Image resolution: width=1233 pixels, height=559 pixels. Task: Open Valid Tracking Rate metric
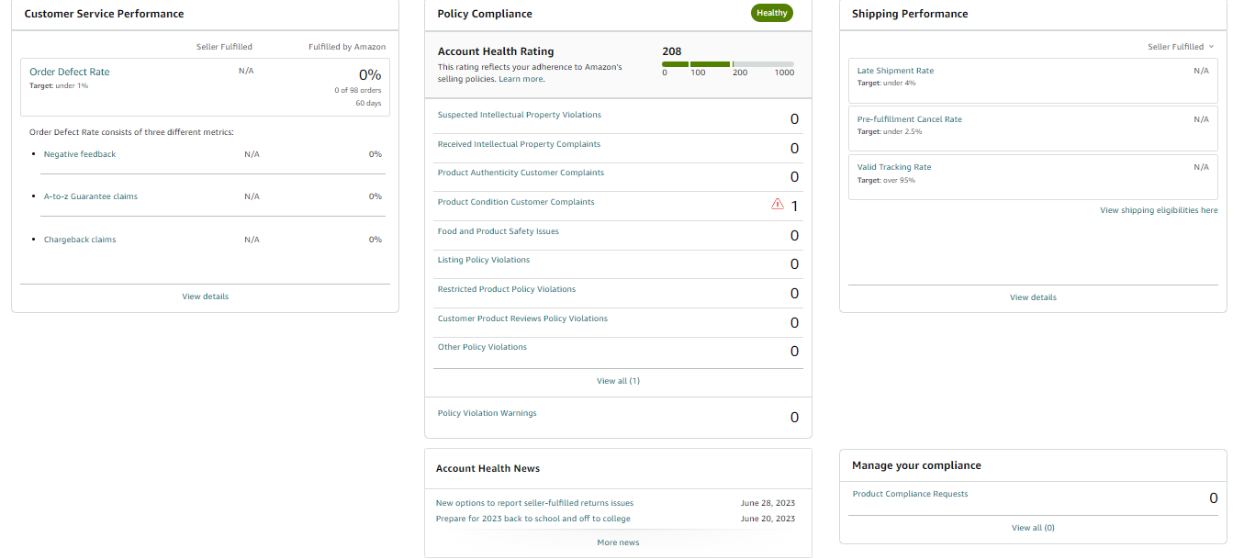click(894, 167)
